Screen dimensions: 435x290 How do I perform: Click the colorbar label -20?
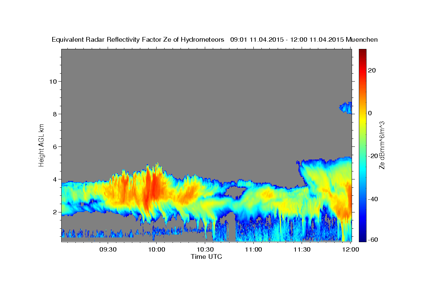(x=373, y=156)
